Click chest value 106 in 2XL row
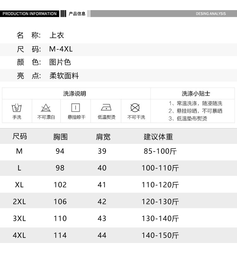 pos(60,202)
